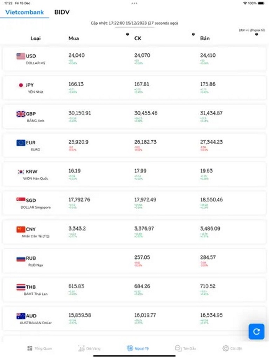Tap the dot above the Bán column
269x359 pixels.
pos(256,34)
